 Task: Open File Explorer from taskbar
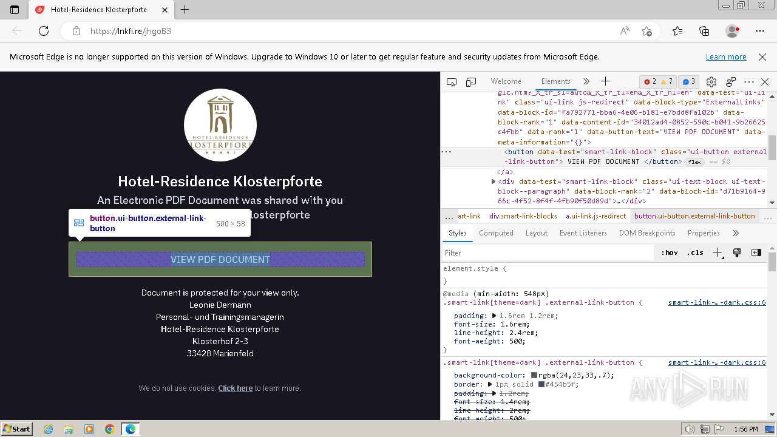point(69,429)
